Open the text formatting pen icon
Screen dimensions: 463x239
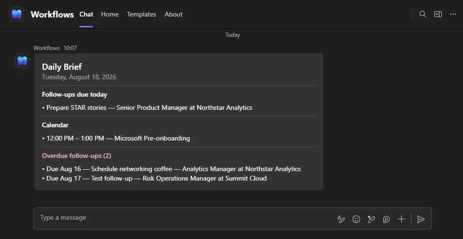tap(341, 219)
